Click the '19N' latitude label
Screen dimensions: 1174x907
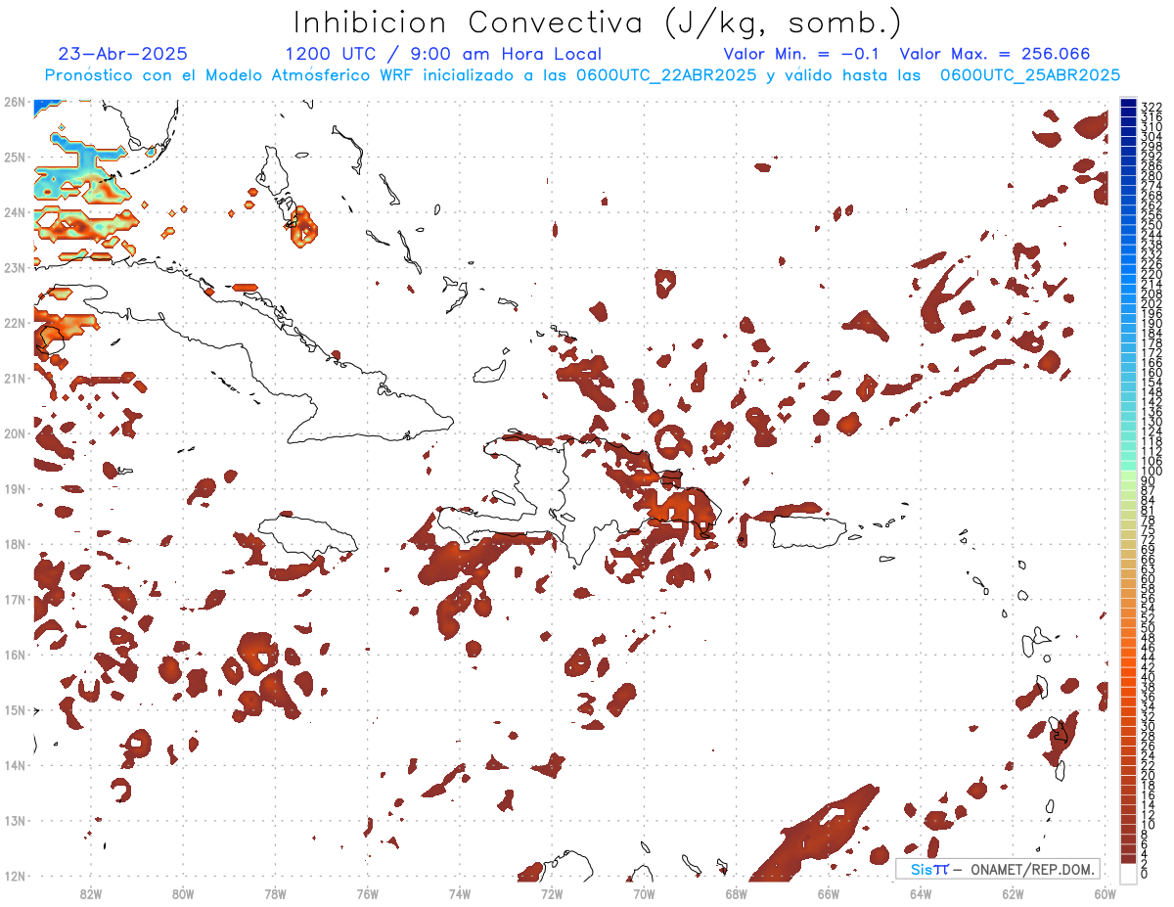pos(15,488)
